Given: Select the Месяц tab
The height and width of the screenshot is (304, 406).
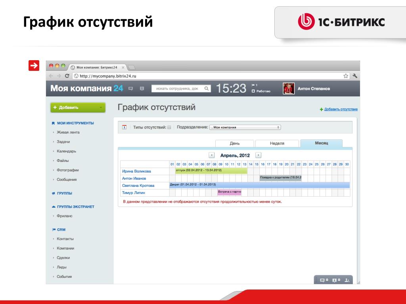Looking at the screenshot, I should (321, 143).
